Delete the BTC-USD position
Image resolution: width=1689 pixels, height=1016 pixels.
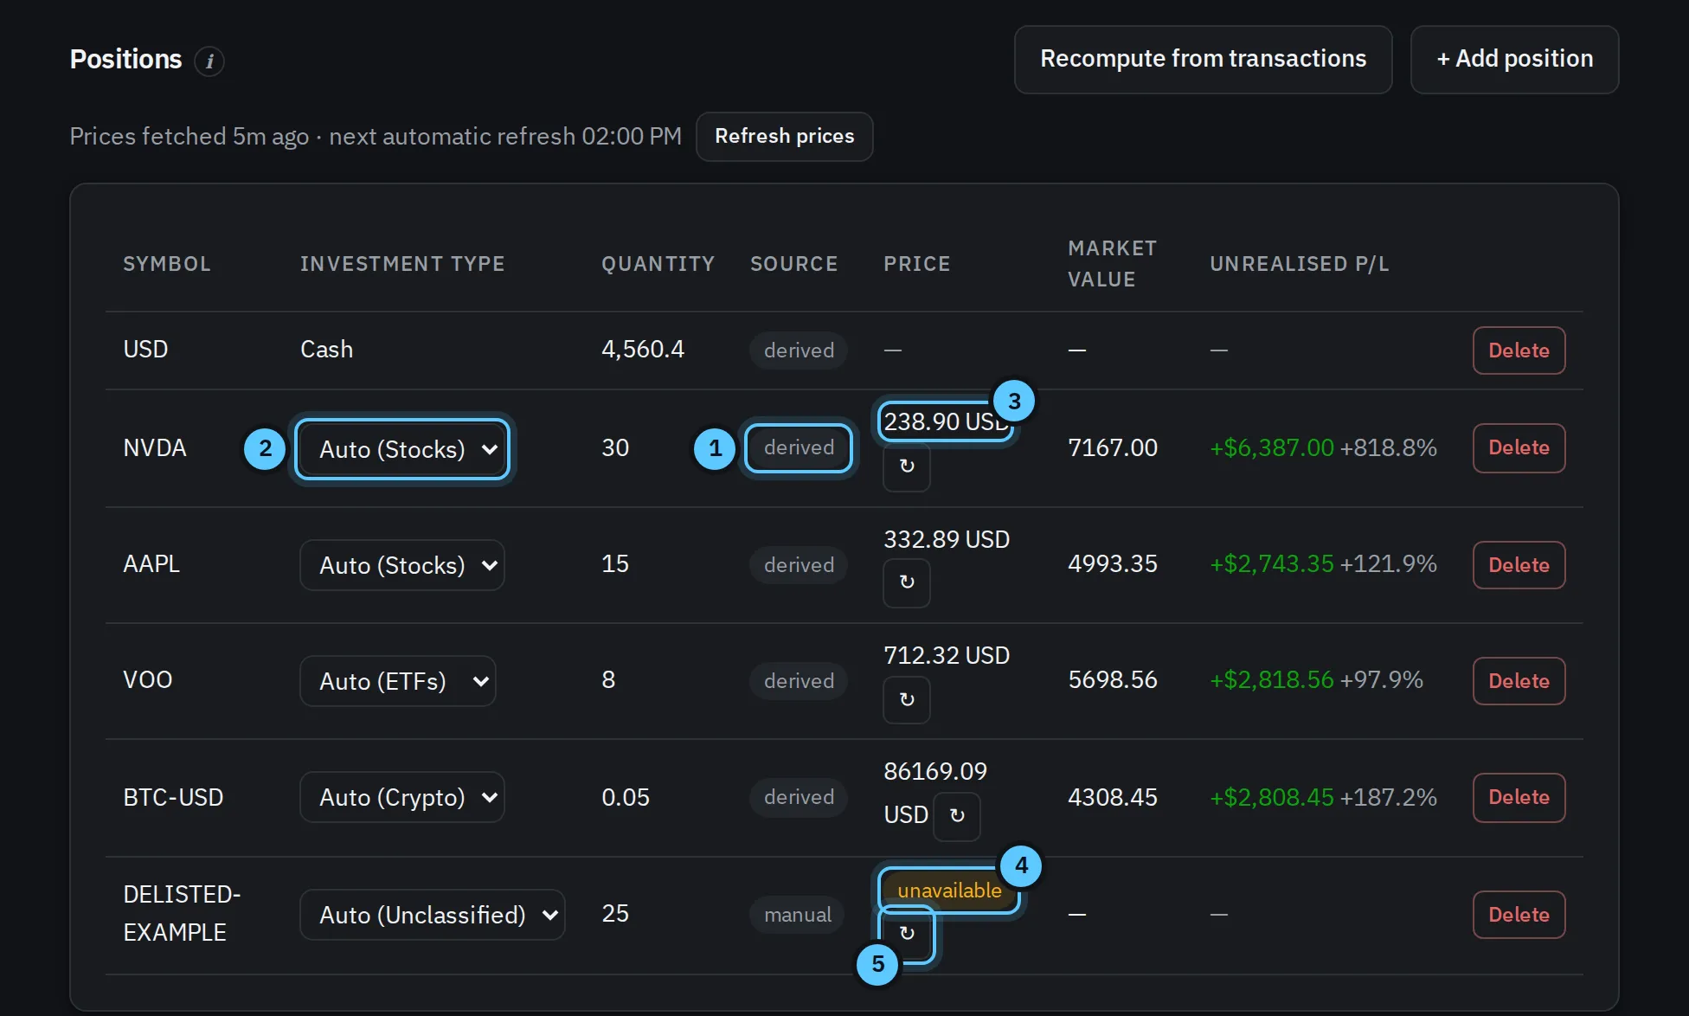point(1519,797)
